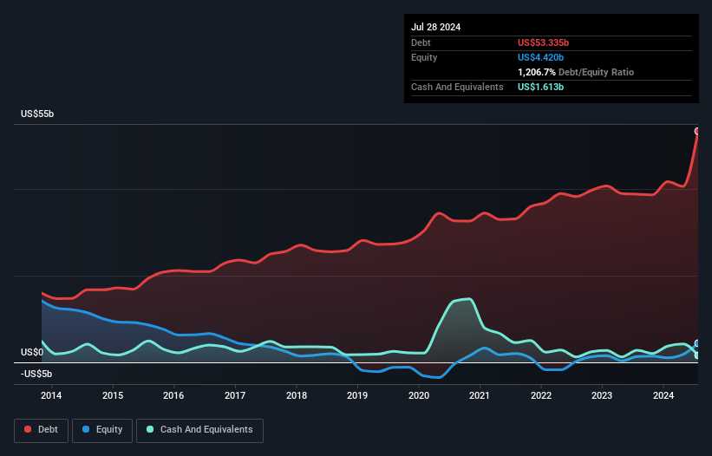Click the 2024 x-axis label
The height and width of the screenshot is (456, 712).
[663, 395]
